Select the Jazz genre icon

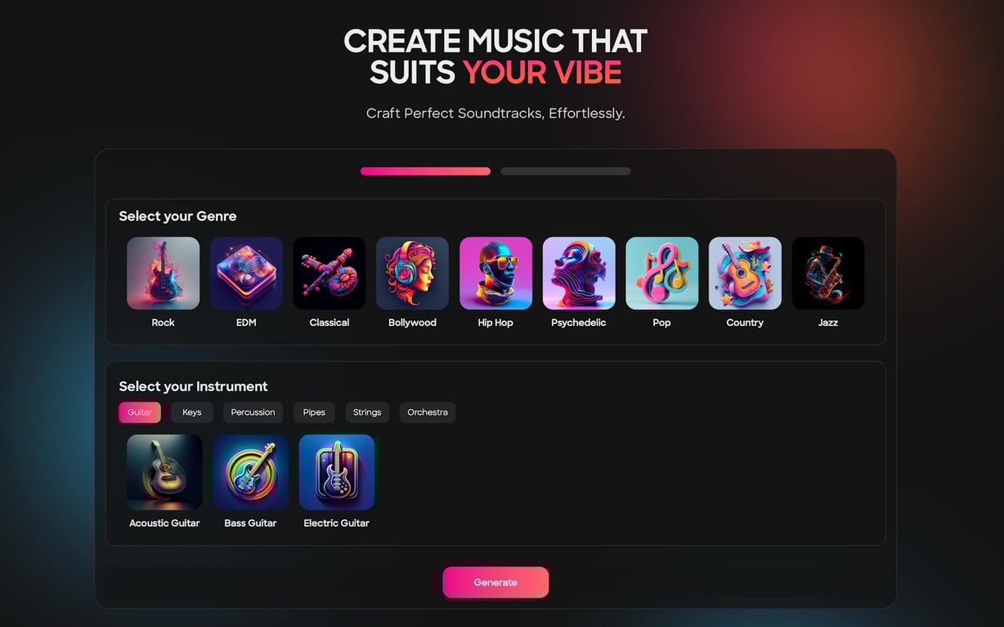(828, 273)
